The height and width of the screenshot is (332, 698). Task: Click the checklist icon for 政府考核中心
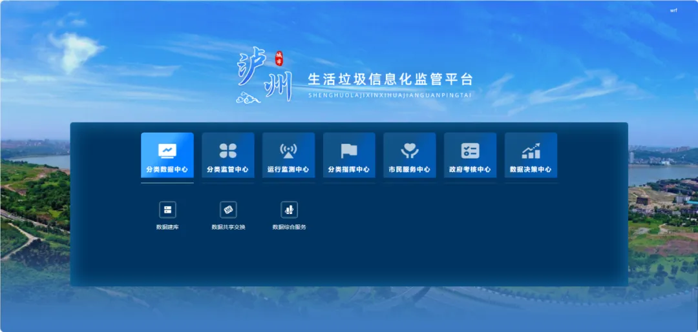[470, 150]
